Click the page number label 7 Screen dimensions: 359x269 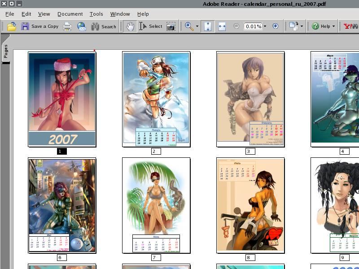156,257
